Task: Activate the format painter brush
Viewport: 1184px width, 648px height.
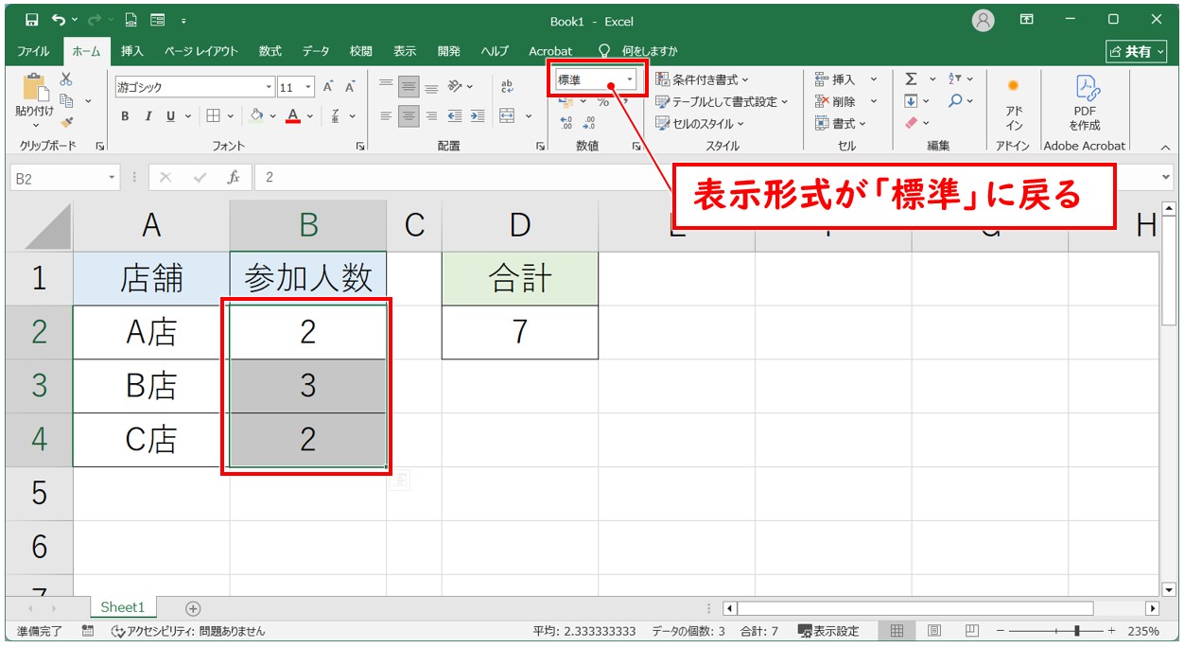Action: pos(66,121)
